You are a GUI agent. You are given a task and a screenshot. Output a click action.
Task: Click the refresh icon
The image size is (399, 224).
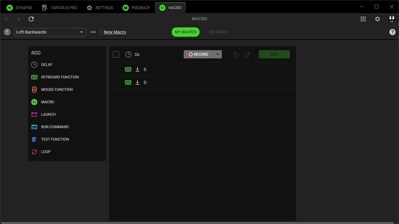point(31,19)
